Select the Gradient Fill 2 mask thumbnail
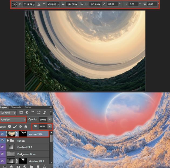The image size is (170, 168). (23, 161)
